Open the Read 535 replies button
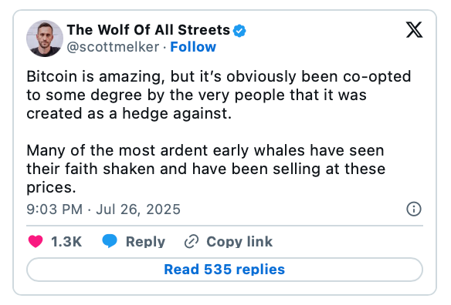This screenshot has width=451, height=305. tap(225, 270)
